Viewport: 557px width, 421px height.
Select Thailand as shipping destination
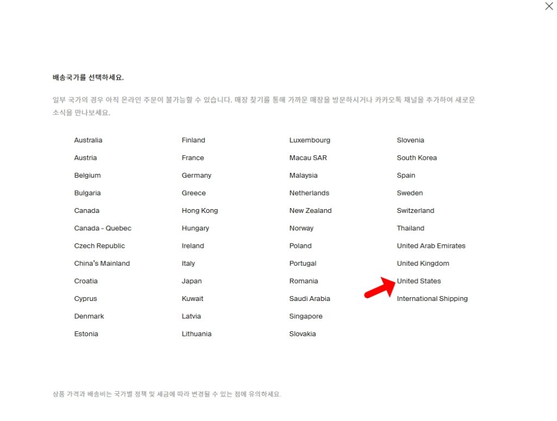[410, 228]
